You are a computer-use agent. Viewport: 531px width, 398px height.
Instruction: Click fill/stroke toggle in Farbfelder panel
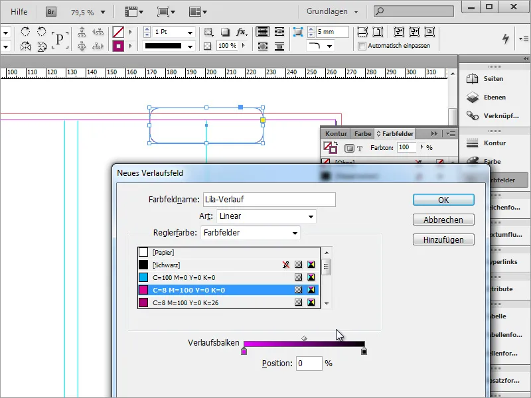pyautogui.click(x=330, y=148)
